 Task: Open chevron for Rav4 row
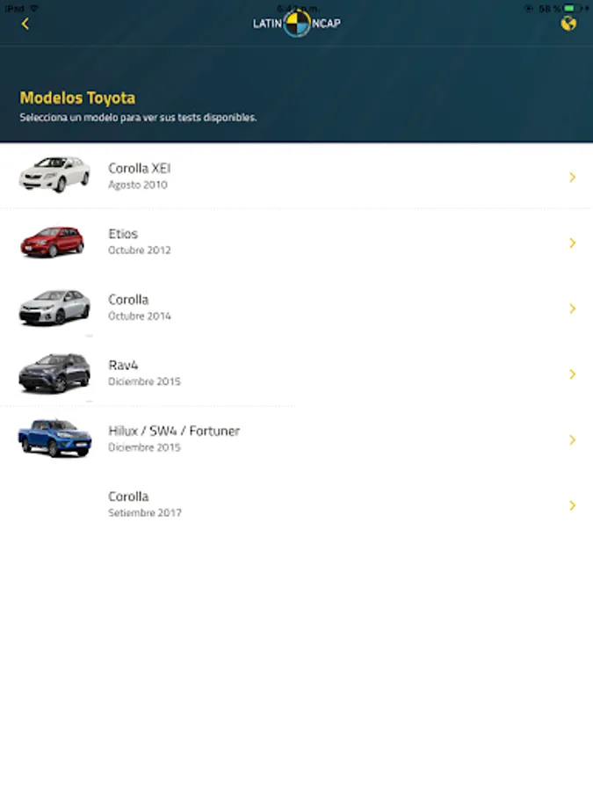tap(572, 374)
